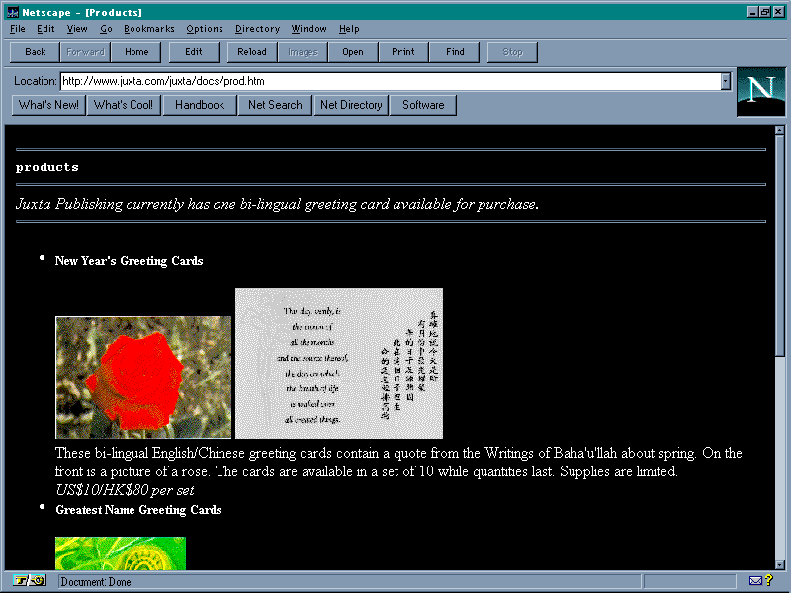Click the Netscape window system menu icon
The width and height of the screenshot is (791, 593).
click(x=12, y=12)
